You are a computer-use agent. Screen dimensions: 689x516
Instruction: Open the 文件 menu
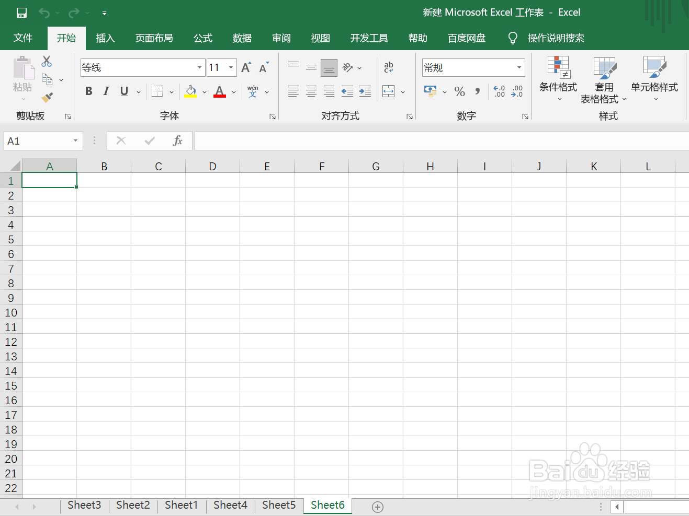(x=23, y=38)
